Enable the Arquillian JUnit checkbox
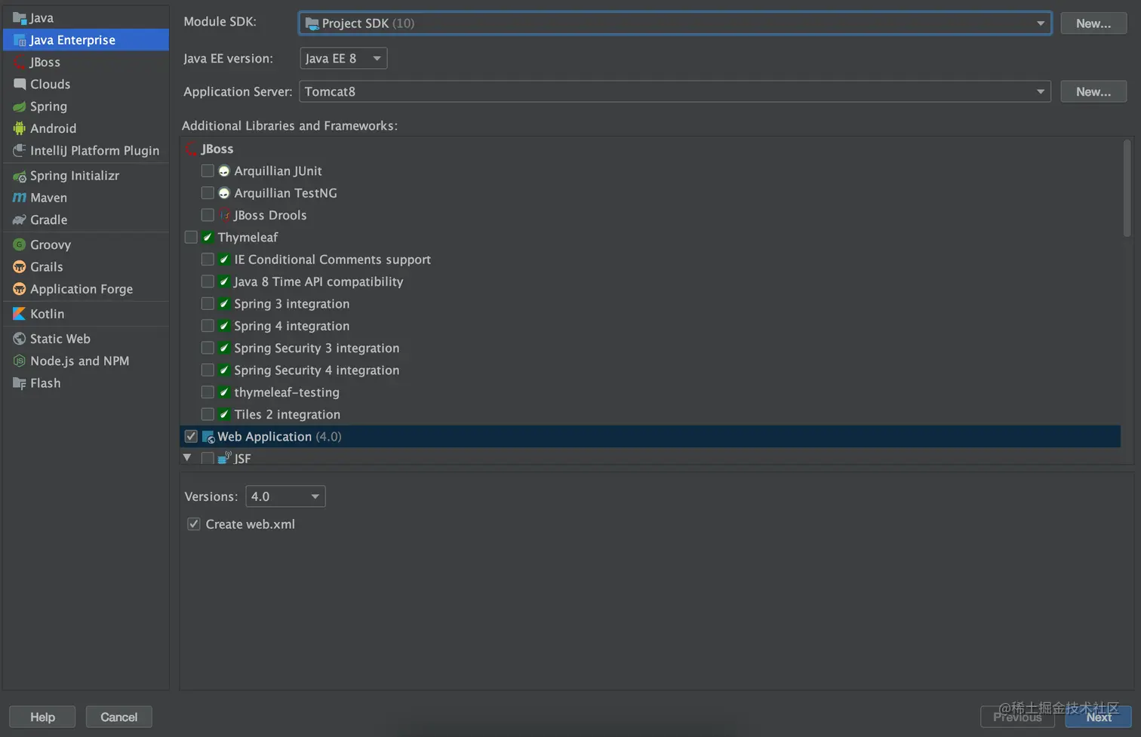1141x737 pixels. [x=208, y=171]
